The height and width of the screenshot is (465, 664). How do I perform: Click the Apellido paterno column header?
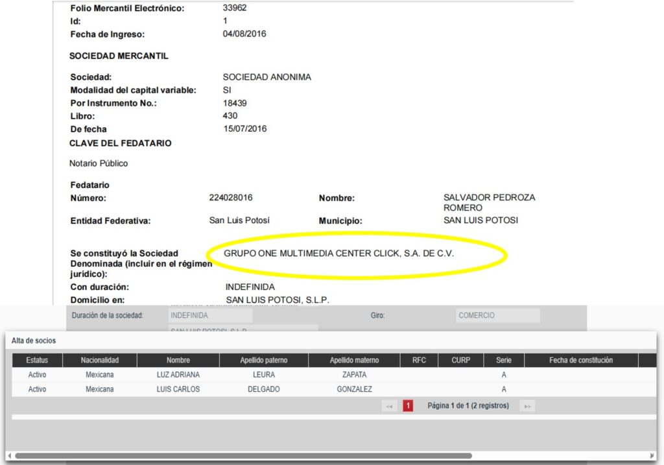coord(263,360)
